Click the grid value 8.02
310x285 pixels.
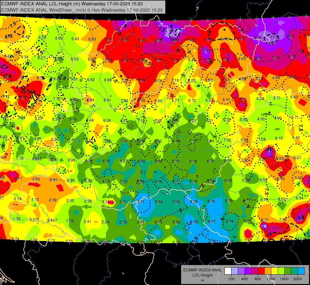(x=158, y=141)
